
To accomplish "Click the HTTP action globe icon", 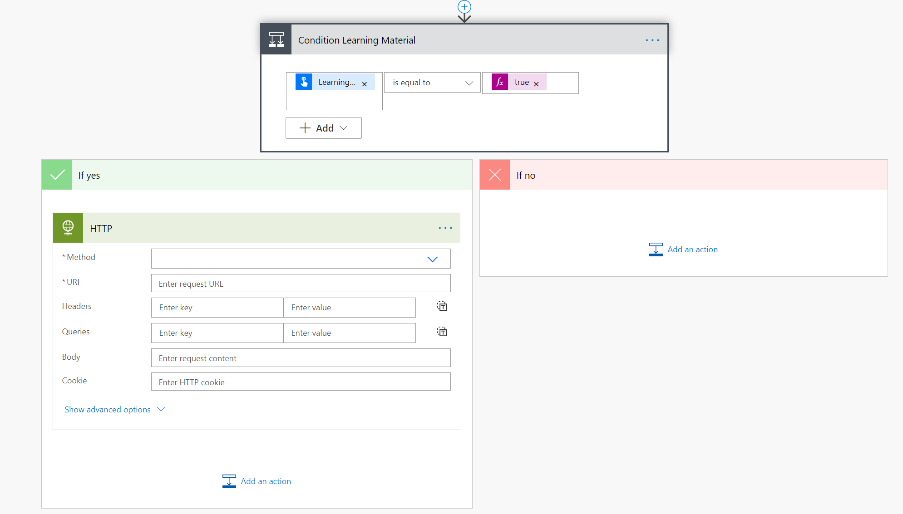I will pyautogui.click(x=68, y=228).
